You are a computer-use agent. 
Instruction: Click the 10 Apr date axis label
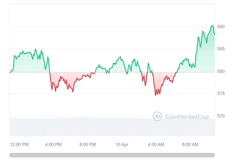(x=122, y=144)
